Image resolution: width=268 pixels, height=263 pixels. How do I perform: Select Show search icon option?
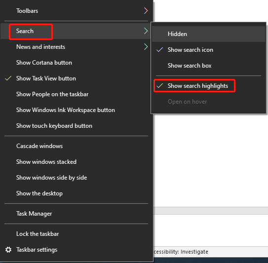[x=208, y=50]
